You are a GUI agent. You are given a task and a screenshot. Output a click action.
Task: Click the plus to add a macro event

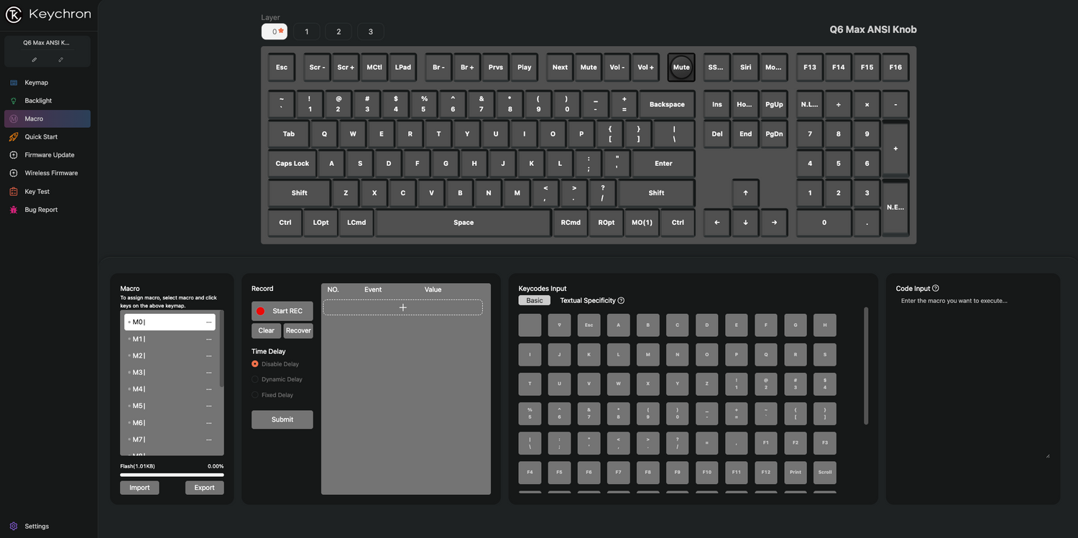(402, 307)
